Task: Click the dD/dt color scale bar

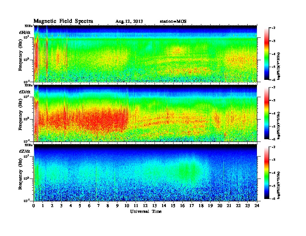Action: click(x=267, y=113)
